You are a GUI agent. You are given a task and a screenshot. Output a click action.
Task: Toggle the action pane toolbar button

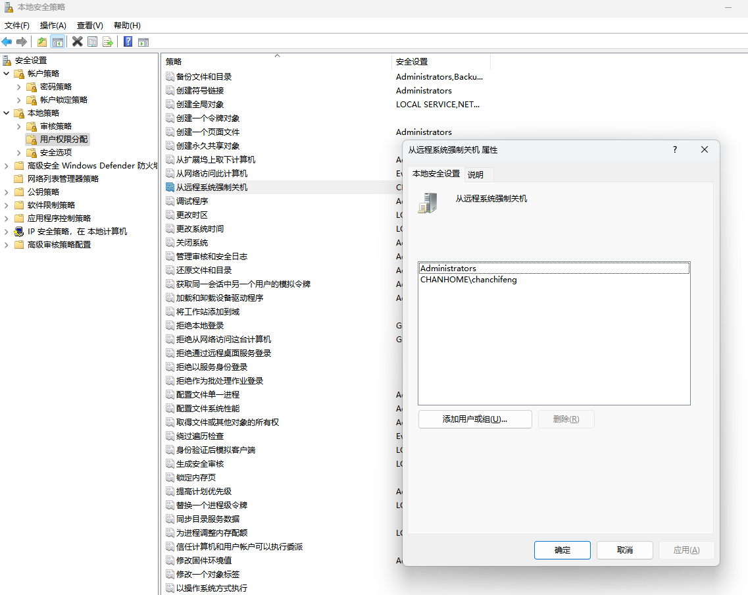pos(143,41)
